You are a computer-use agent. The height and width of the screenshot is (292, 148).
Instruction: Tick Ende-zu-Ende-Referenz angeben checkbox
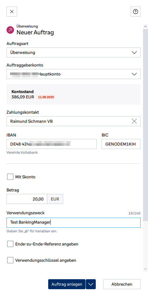(x=10, y=244)
